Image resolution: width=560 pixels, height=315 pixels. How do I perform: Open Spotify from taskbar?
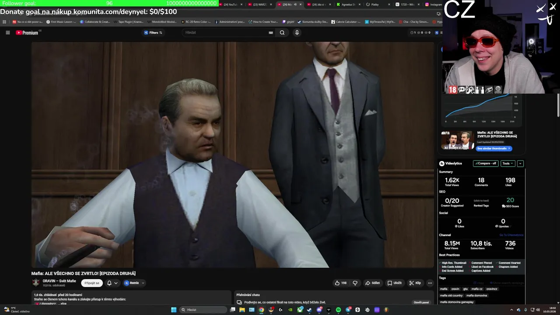click(x=338, y=310)
